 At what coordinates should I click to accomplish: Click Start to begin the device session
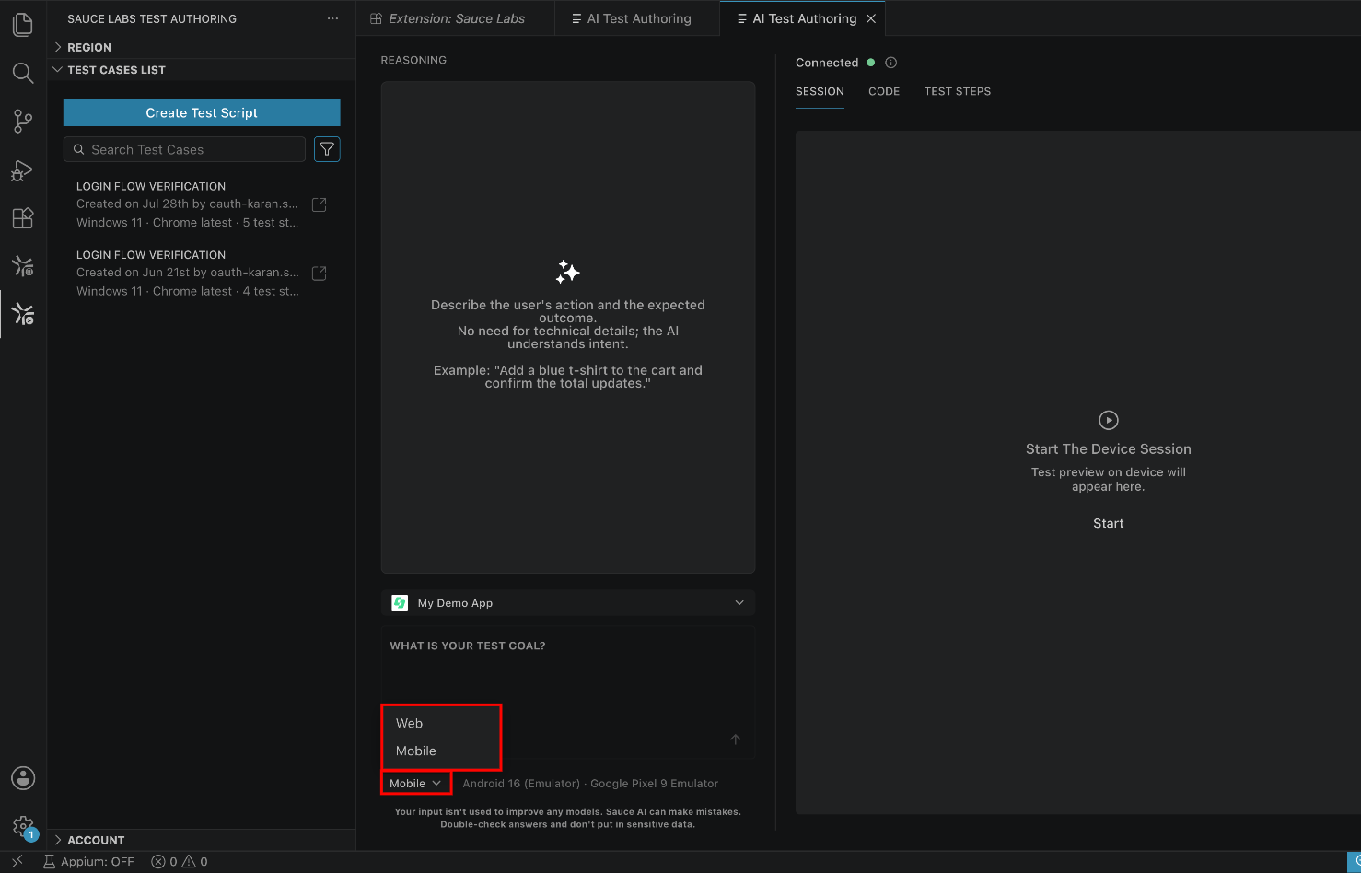(1109, 523)
